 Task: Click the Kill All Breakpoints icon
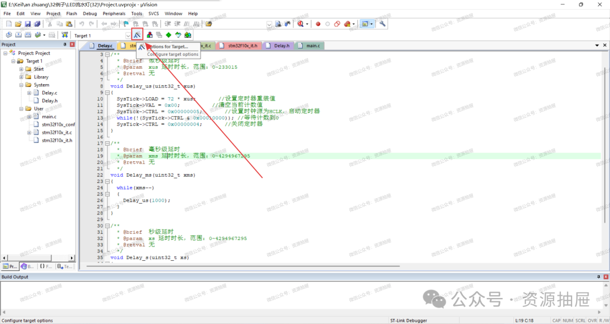click(347, 24)
